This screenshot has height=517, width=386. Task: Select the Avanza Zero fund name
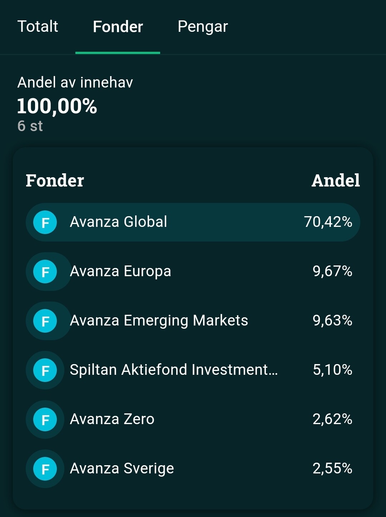pos(112,419)
